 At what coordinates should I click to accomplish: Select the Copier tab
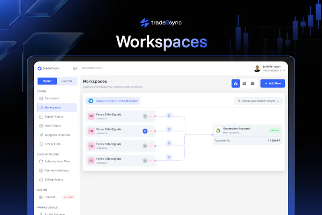coord(47,81)
